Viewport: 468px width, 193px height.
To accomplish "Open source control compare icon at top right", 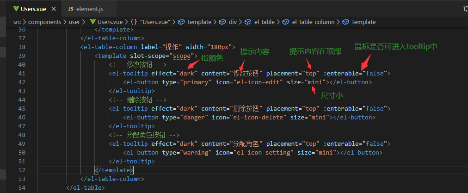I will click(465, 9).
